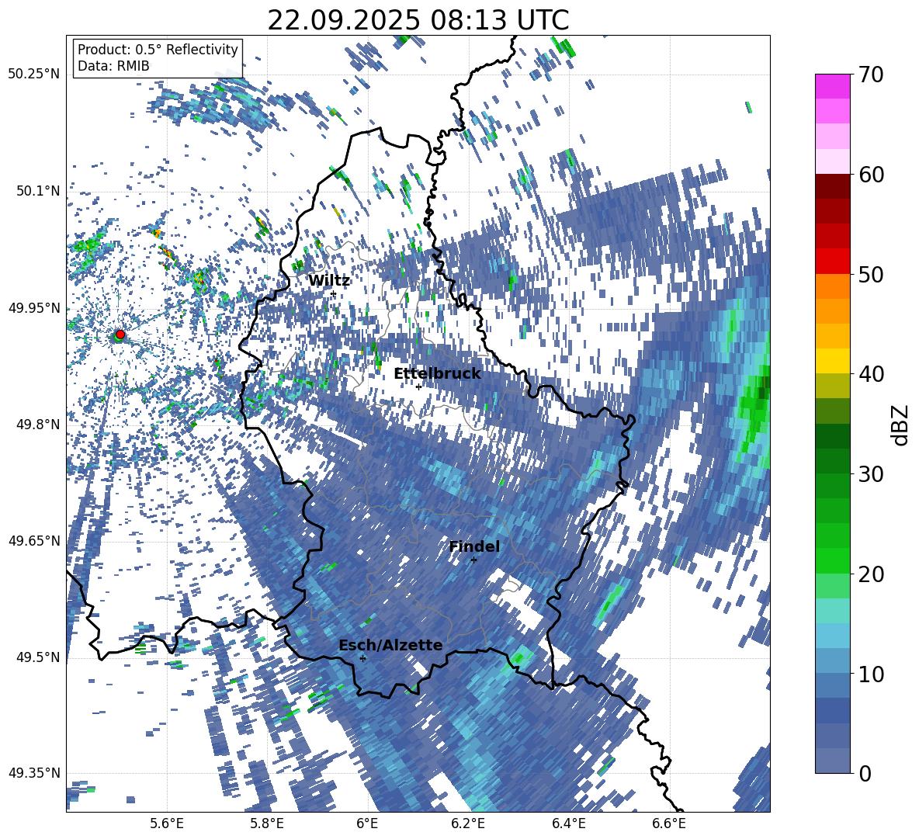The image size is (919, 839).
Task: Click the 49.8°N latitude label
Action: [38, 425]
